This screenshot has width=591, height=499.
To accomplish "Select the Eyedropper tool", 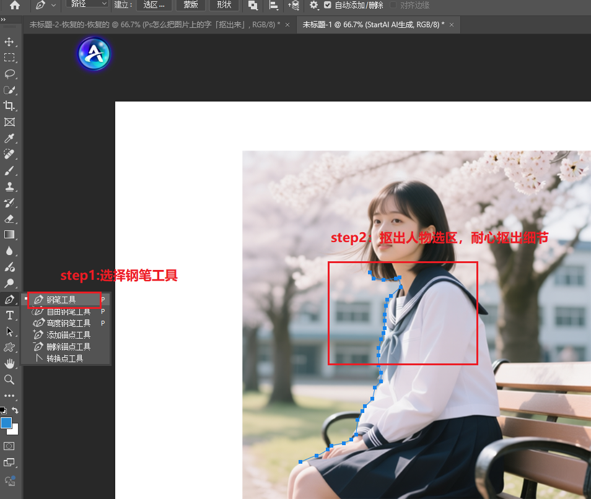I will pyautogui.click(x=11, y=138).
